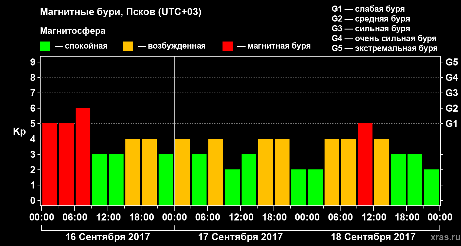This screenshot has width=461, height=246.
Task: Click the 'Kp' axis label
Action: click(x=19, y=132)
